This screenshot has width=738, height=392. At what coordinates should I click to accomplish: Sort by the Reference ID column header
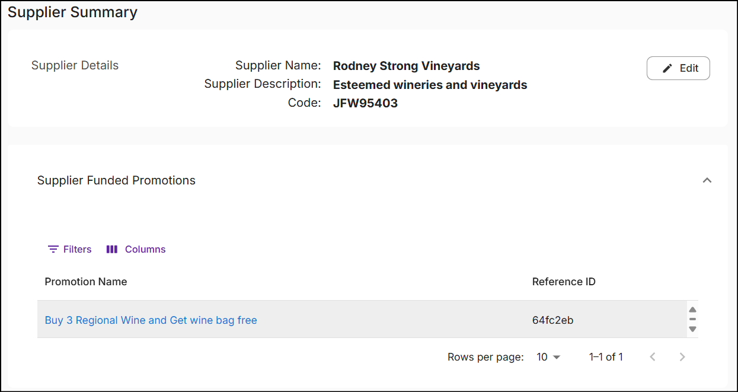coord(564,282)
